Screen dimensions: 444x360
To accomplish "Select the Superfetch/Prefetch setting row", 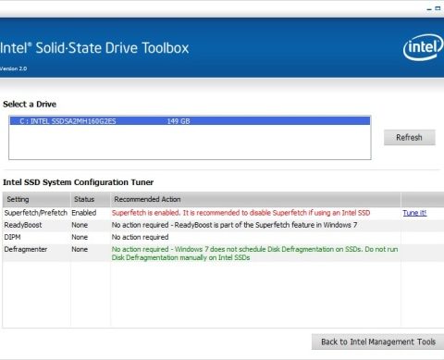I will click(x=223, y=213).
